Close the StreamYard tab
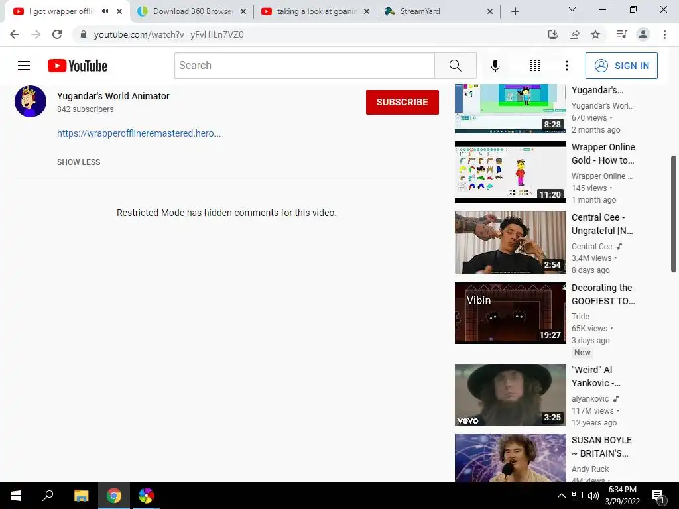679x509 pixels. tap(490, 12)
